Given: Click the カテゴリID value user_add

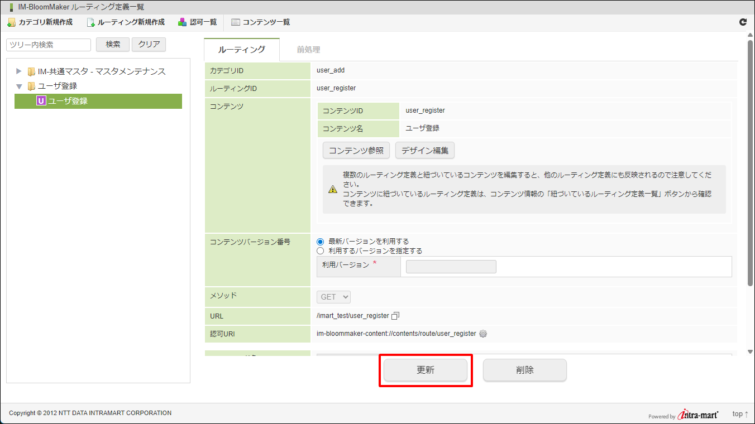Looking at the screenshot, I should [x=331, y=70].
